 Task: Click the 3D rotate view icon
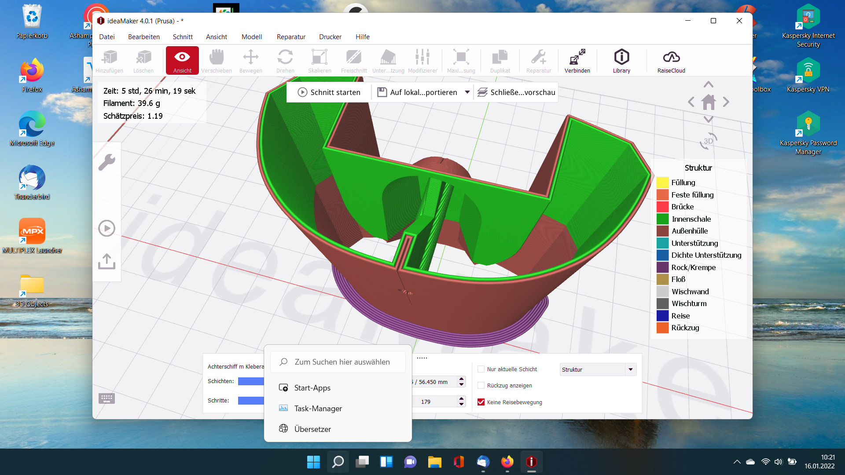[x=708, y=141]
